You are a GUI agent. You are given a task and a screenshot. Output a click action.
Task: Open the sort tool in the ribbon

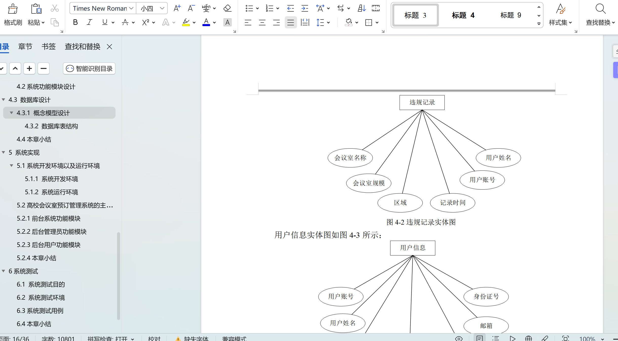(x=361, y=8)
